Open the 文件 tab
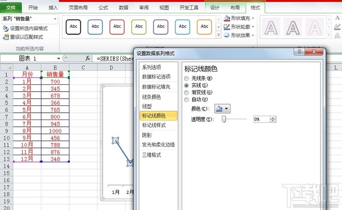 (11, 8)
